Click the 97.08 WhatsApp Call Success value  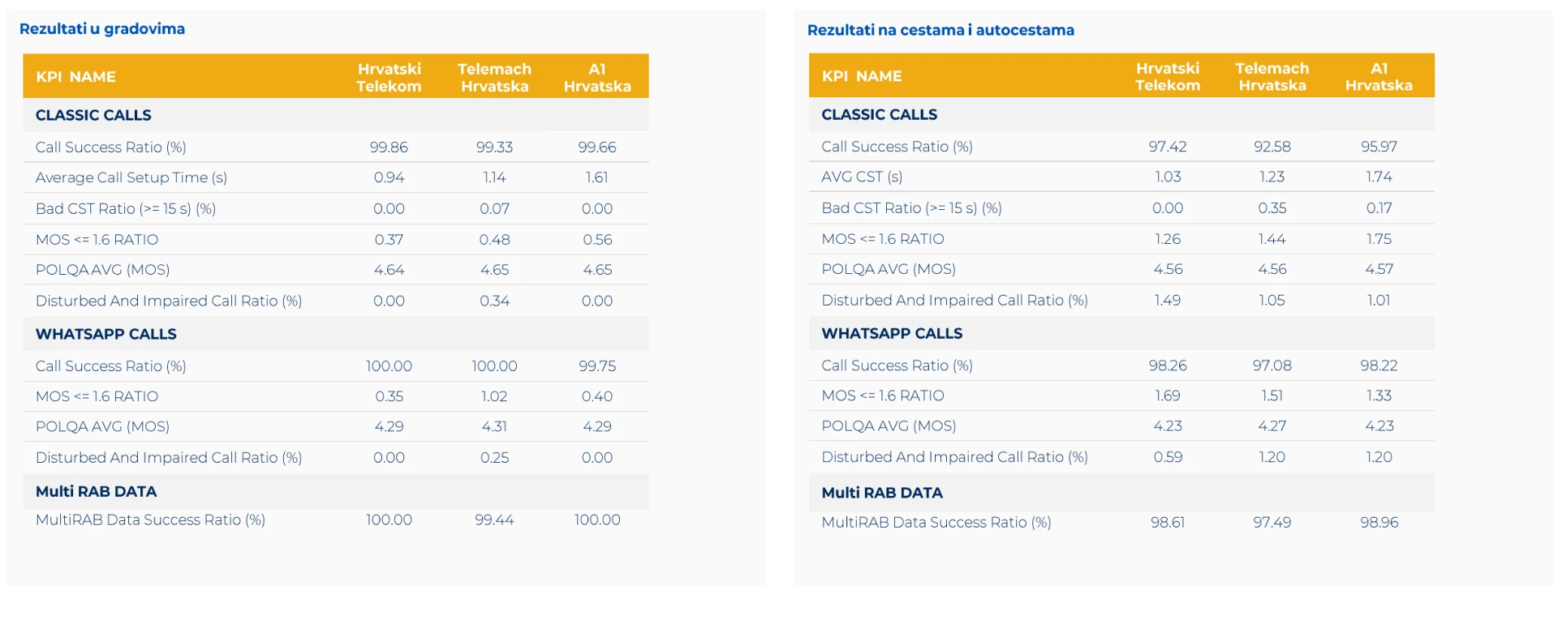1272,365
